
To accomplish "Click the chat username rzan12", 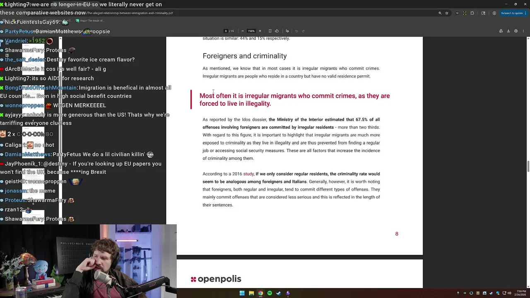I will (14, 209).
